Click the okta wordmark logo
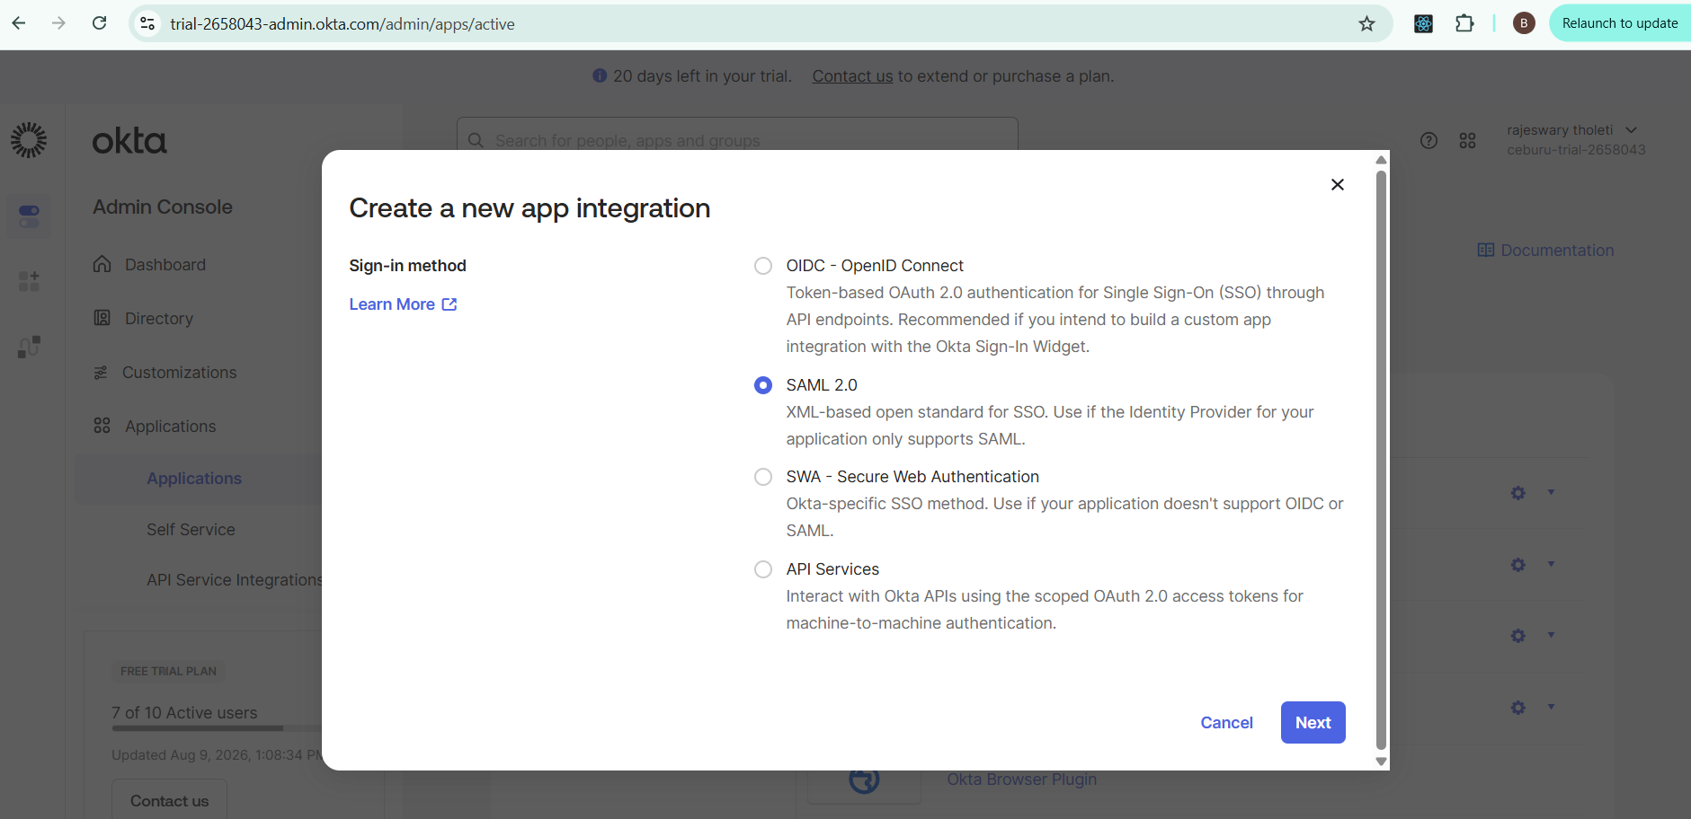 tap(129, 141)
